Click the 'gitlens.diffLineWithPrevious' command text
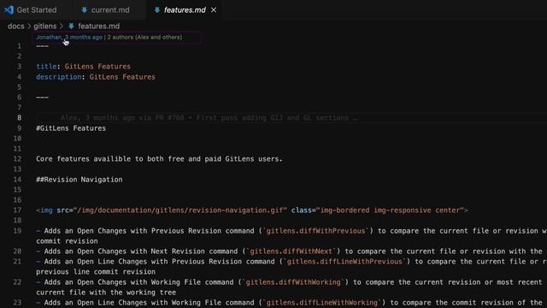The image size is (547, 308). (344, 262)
